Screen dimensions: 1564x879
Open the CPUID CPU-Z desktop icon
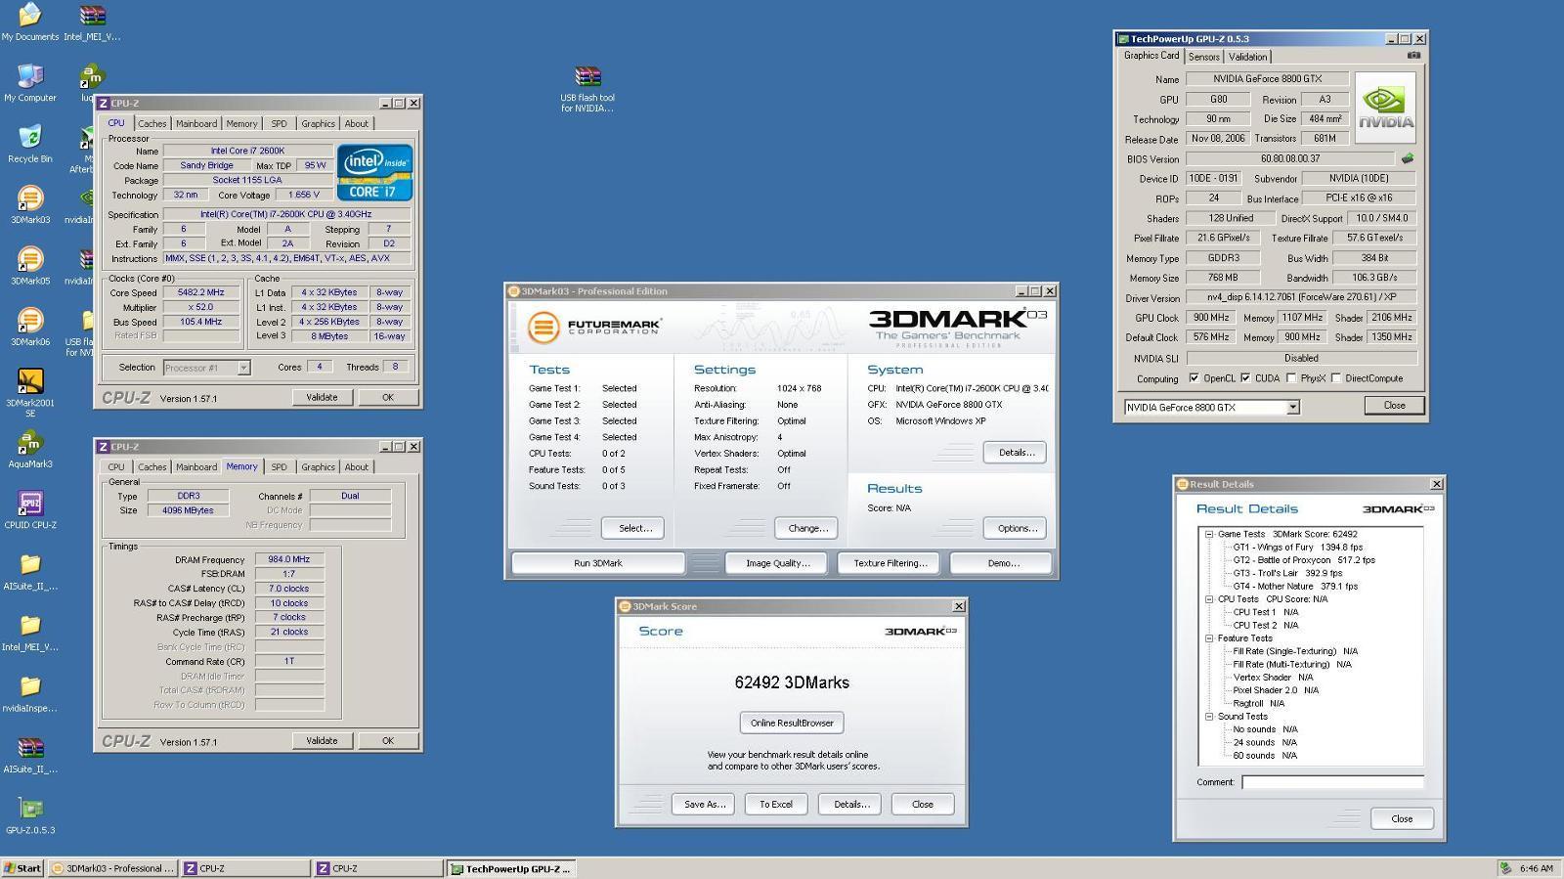(x=30, y=508)
